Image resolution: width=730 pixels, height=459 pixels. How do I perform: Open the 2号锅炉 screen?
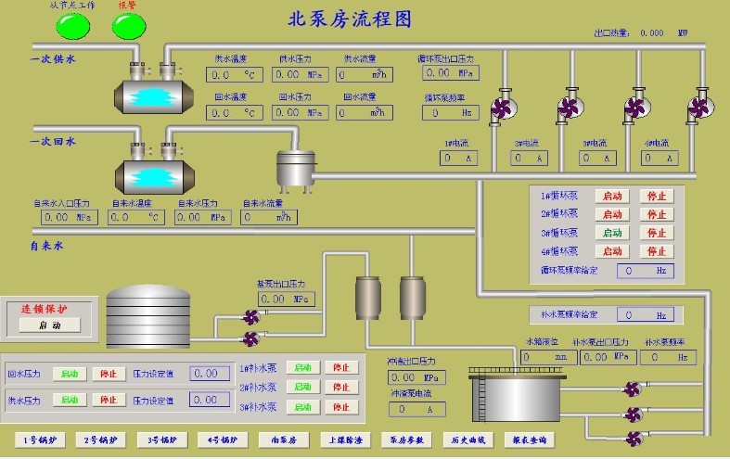(x=100, y=440)
